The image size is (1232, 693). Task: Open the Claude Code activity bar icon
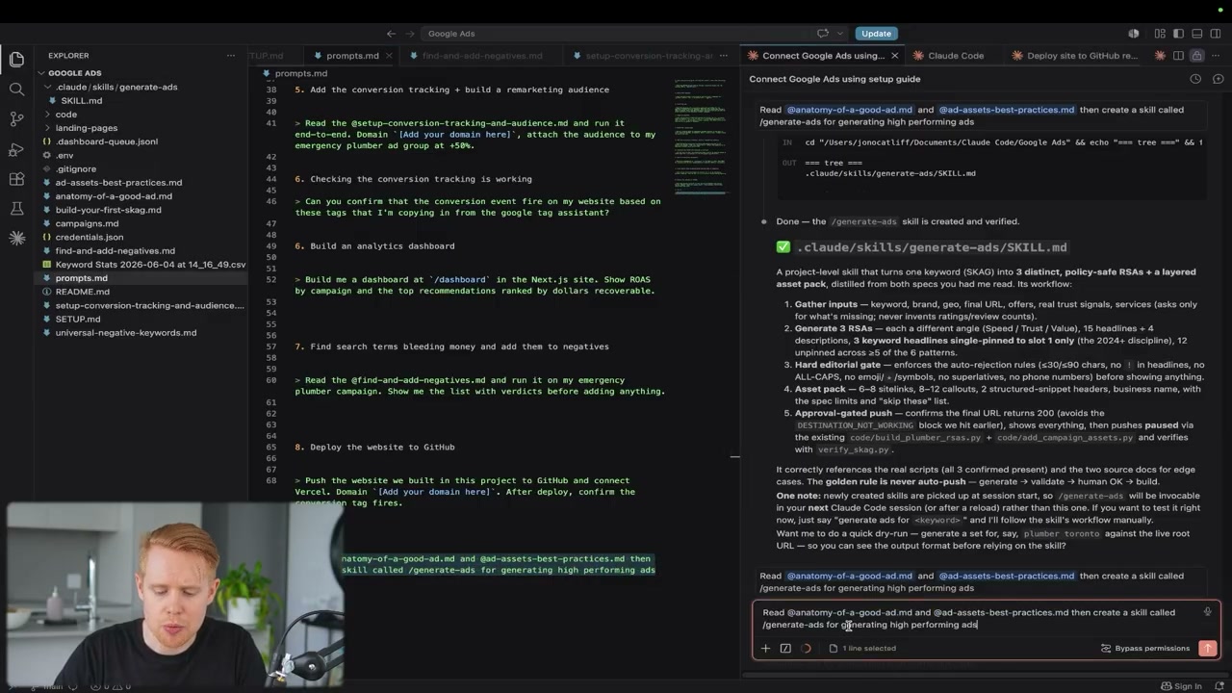[x=16, y=238]
